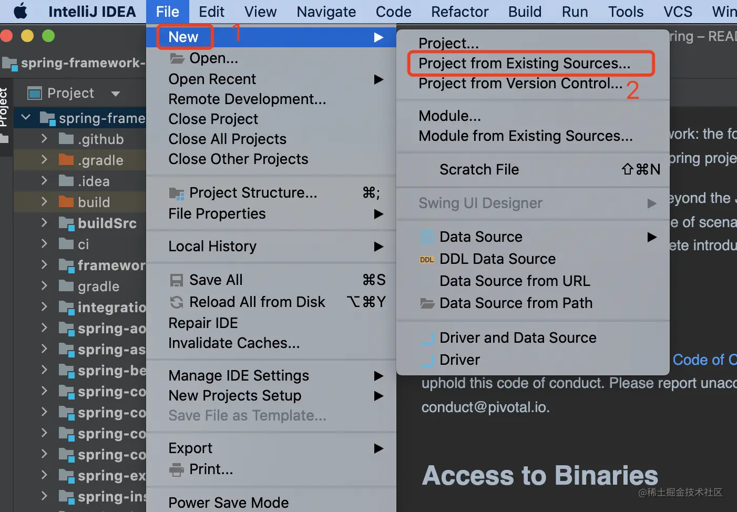Click the integratio module folder icon

[66, 308]
